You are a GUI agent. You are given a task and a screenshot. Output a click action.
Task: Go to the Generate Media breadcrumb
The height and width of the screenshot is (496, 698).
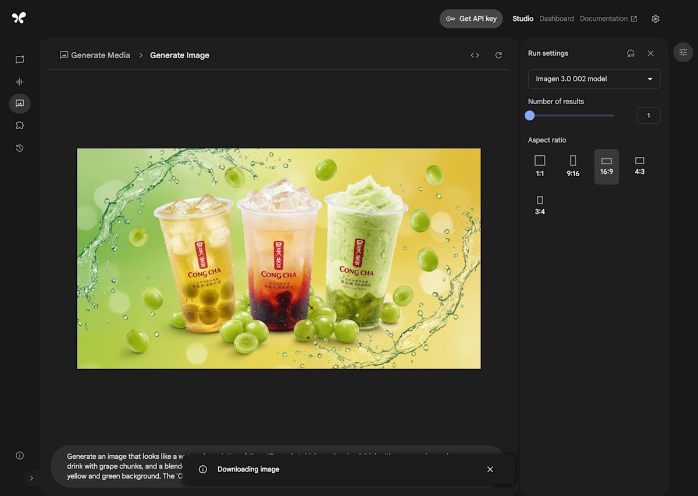(x=95, y=55)
